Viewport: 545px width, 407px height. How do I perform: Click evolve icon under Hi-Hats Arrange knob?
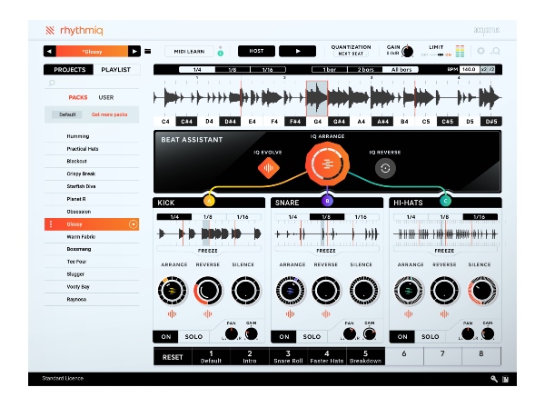tap(409, 314)
